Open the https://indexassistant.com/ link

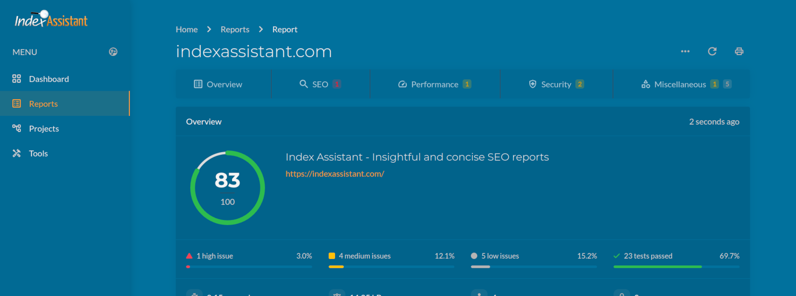tap(335, 174)
